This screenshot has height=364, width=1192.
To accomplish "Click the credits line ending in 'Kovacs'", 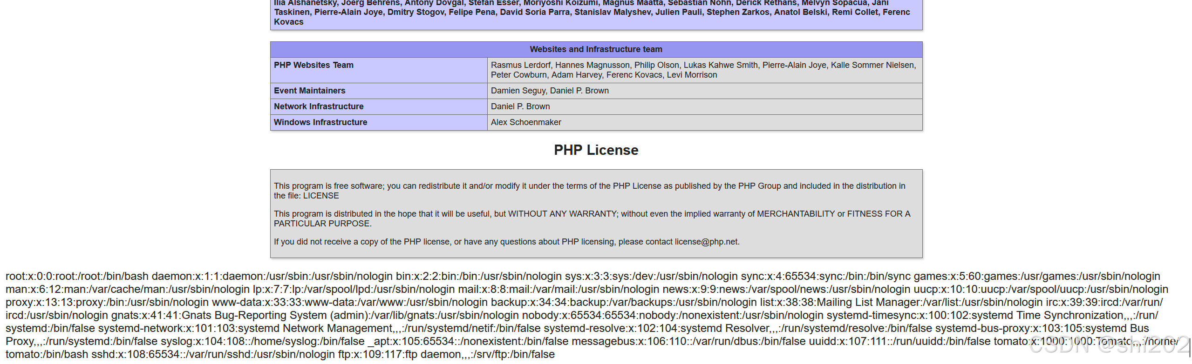I will pos(592,12).
